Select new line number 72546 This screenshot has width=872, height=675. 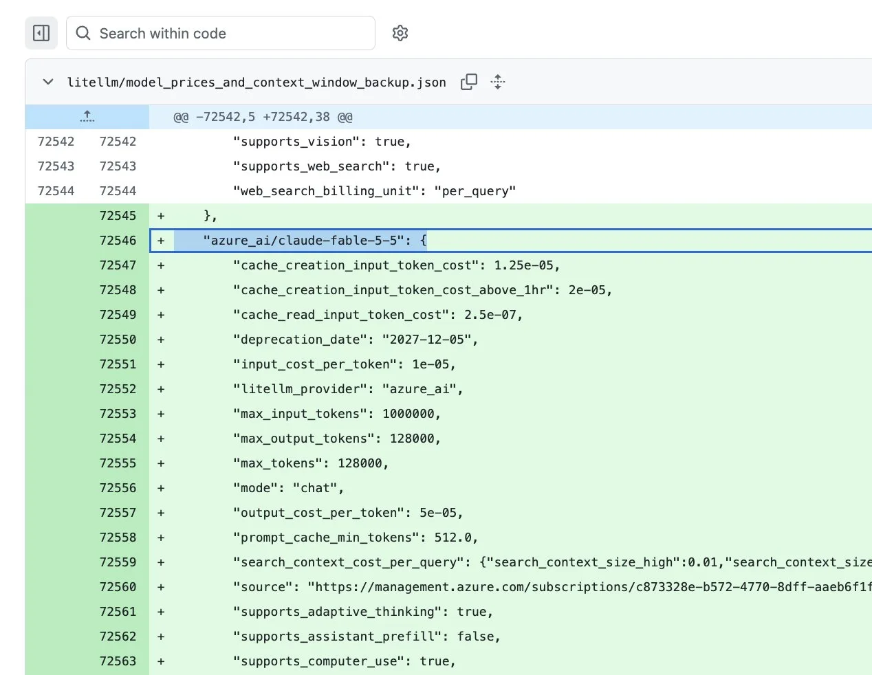(118, 241)
